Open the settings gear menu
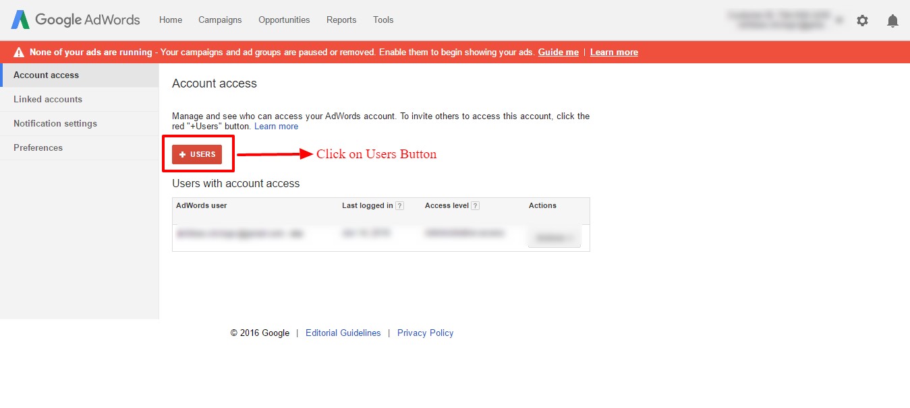910x408 pixels. tap(862, 20)
